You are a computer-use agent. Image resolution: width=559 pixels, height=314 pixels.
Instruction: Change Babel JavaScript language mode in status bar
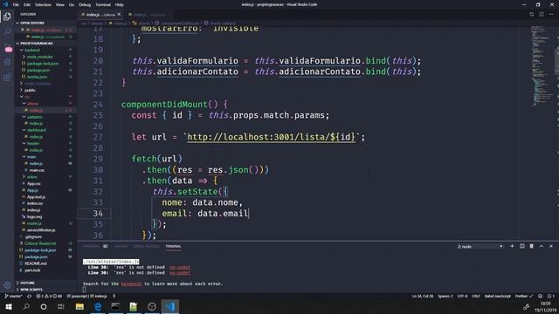498,297
